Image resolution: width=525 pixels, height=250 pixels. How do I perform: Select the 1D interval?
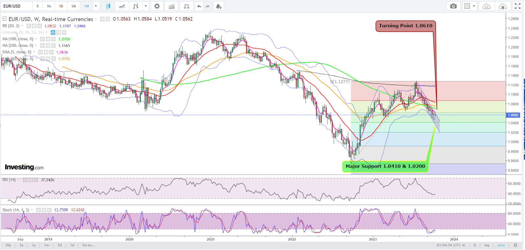click(61, 6)
